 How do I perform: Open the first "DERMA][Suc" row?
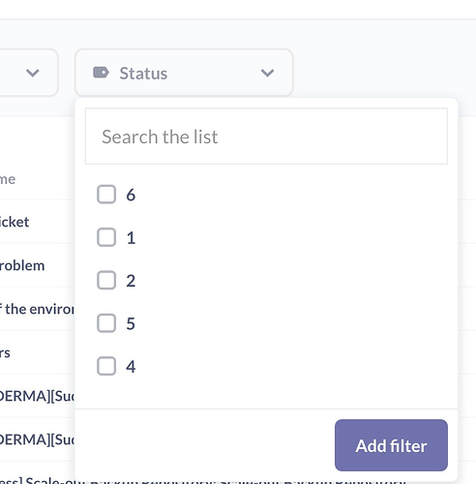coord(38,396)
